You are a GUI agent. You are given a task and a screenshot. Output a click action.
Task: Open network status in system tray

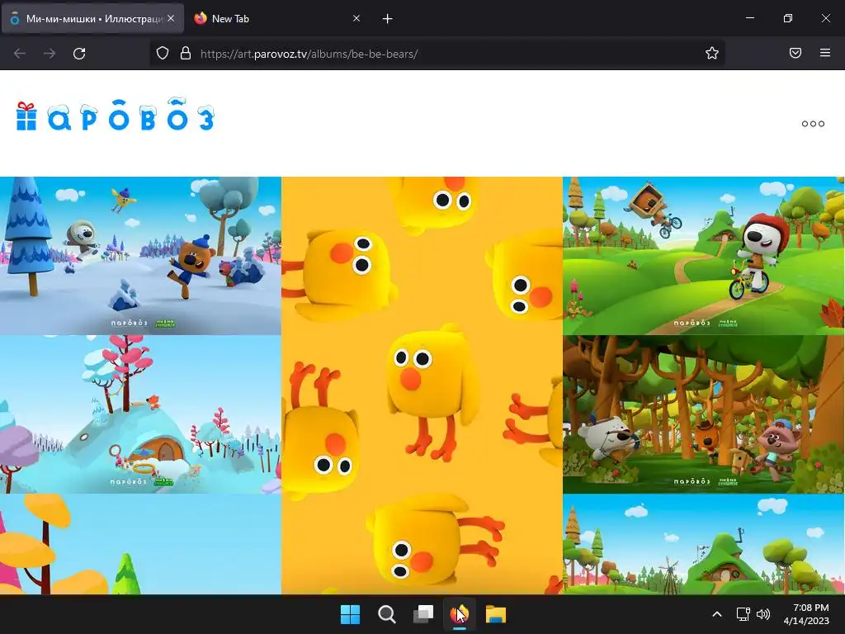pyautogui.click(x=744, y=614)
